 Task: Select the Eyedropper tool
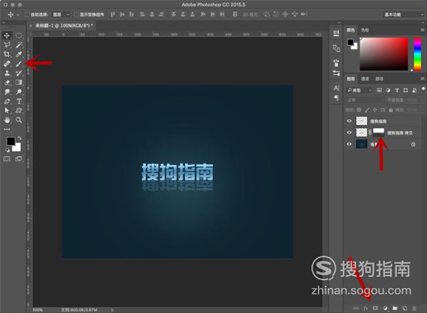point(19,55)
